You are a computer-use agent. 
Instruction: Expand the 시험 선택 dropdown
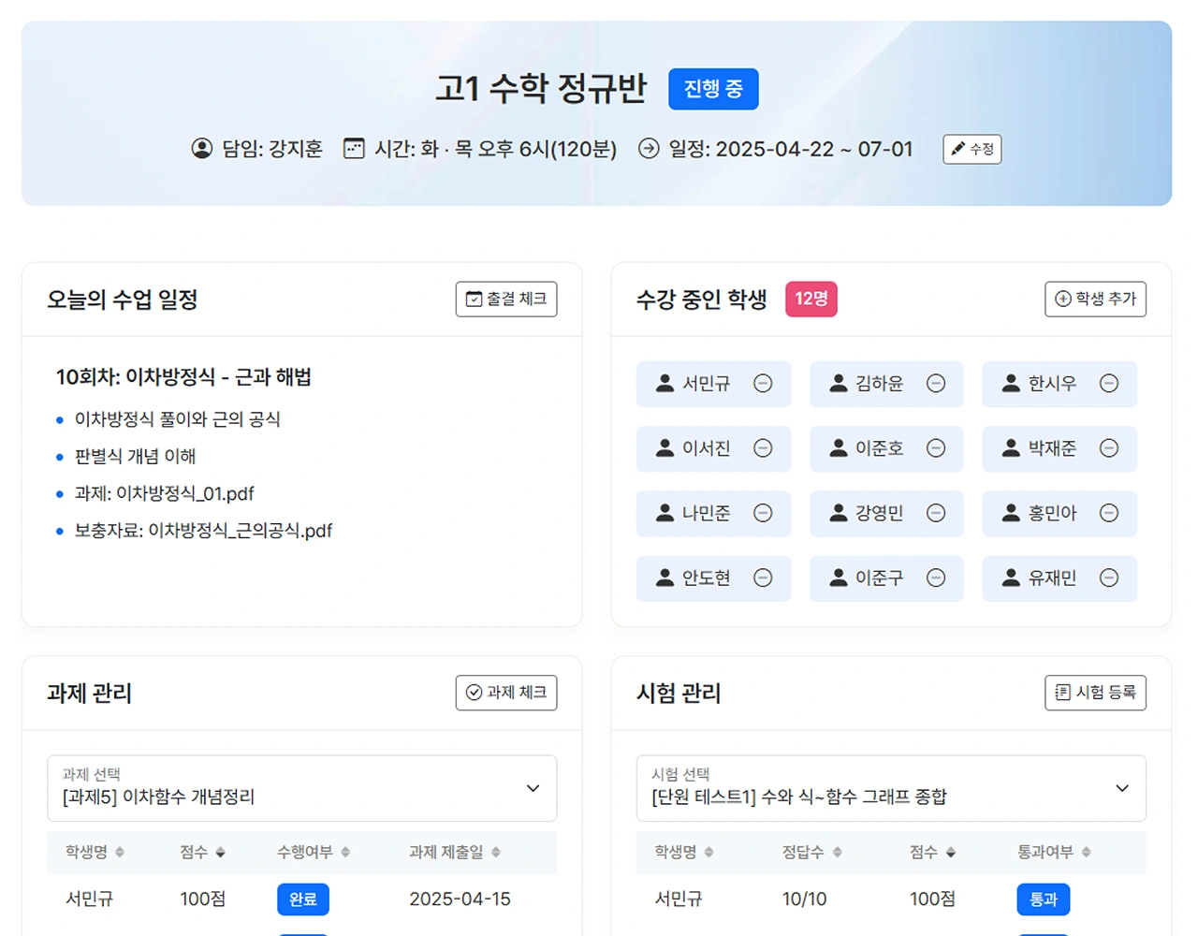pyautogui.click(x=890, y=788)
